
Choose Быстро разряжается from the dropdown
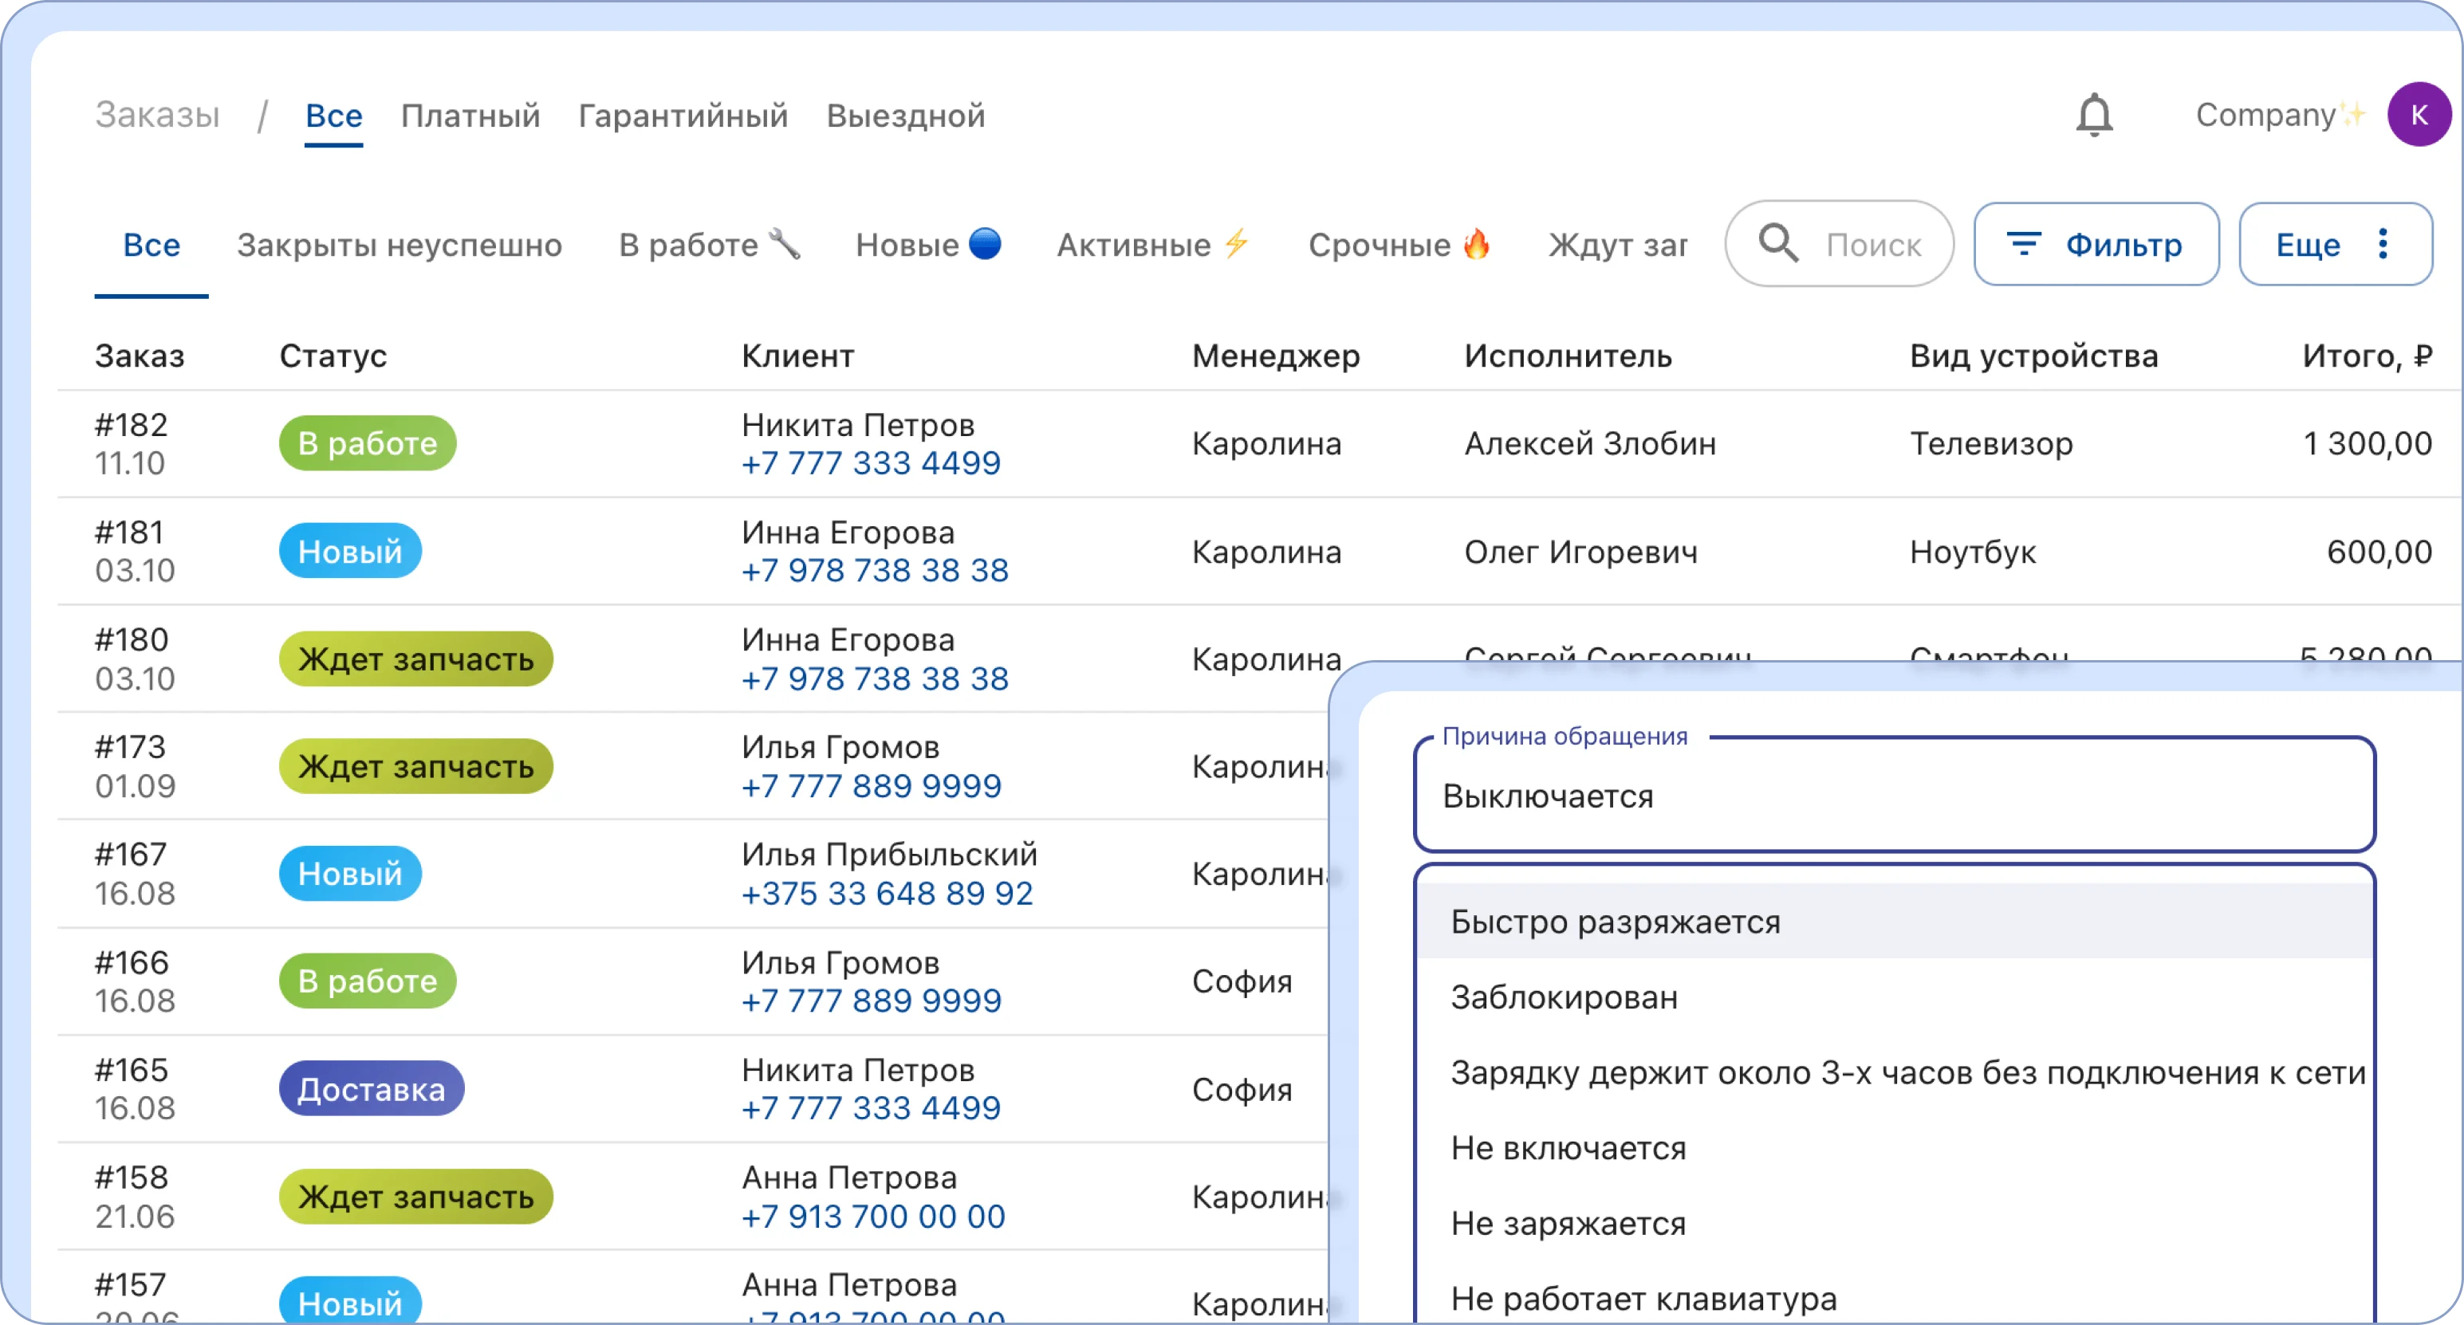coord(1894,922)
